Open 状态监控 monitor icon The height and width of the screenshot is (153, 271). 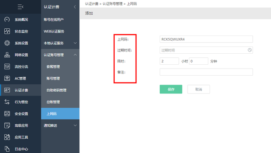click(x=7, y=31)
